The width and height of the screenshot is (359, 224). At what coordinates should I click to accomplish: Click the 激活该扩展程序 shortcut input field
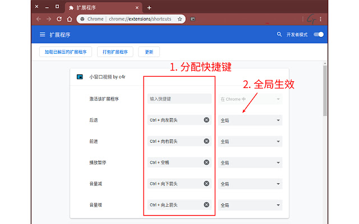click(x=179, y=99)
